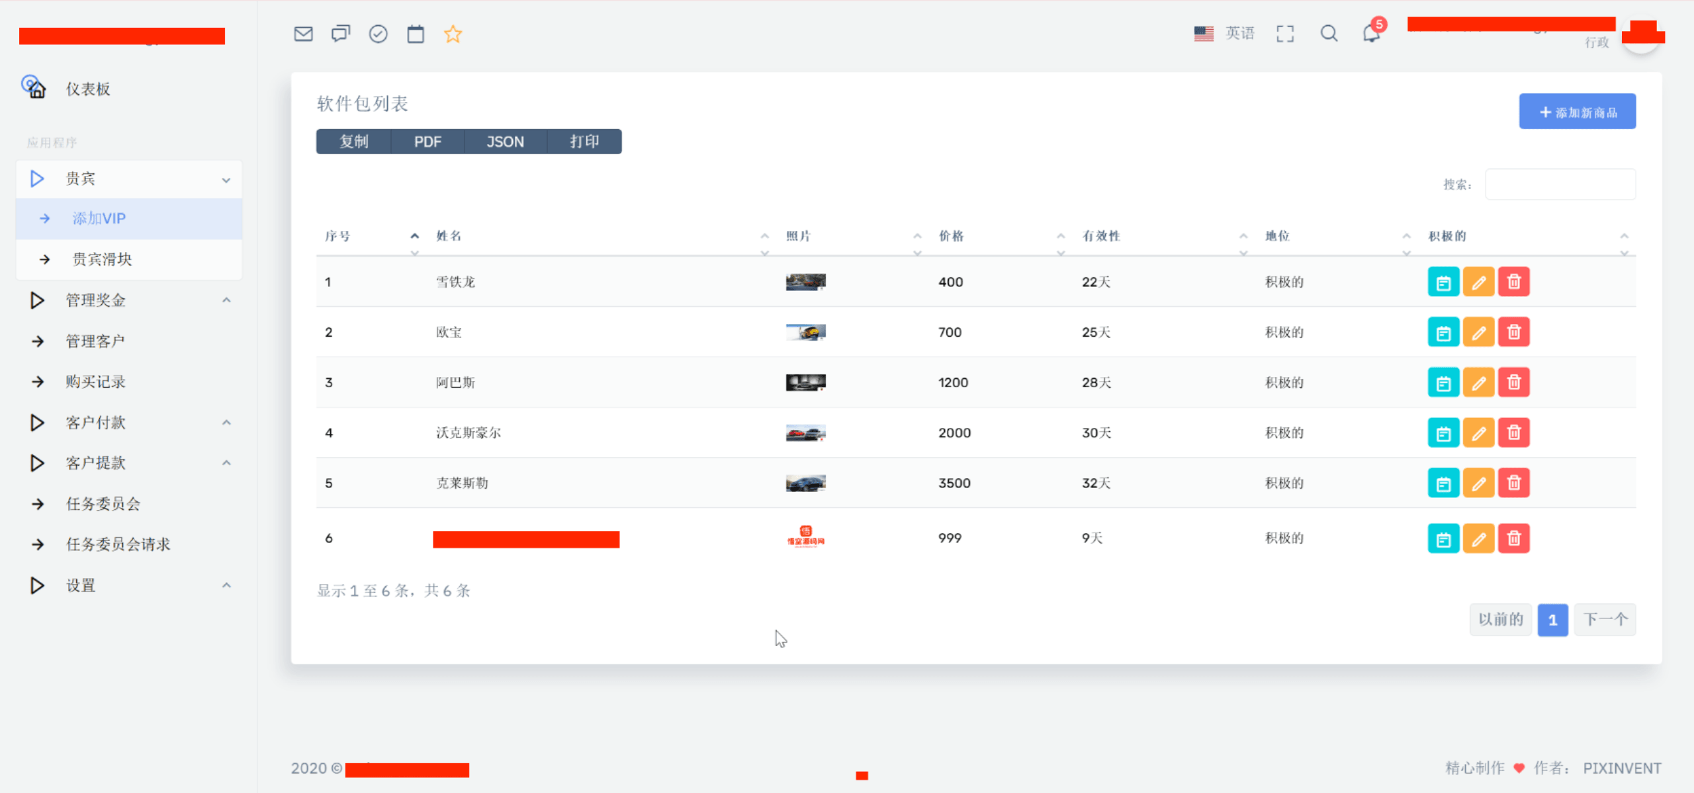The height and width of the screenshot is (793, 1694).
Task: Click the orange edit pencil for 雪铁龙 row
Action: click(x=1478, y=282)
